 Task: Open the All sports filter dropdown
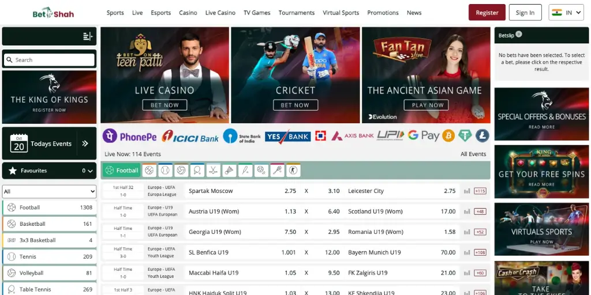pos(50,191)
